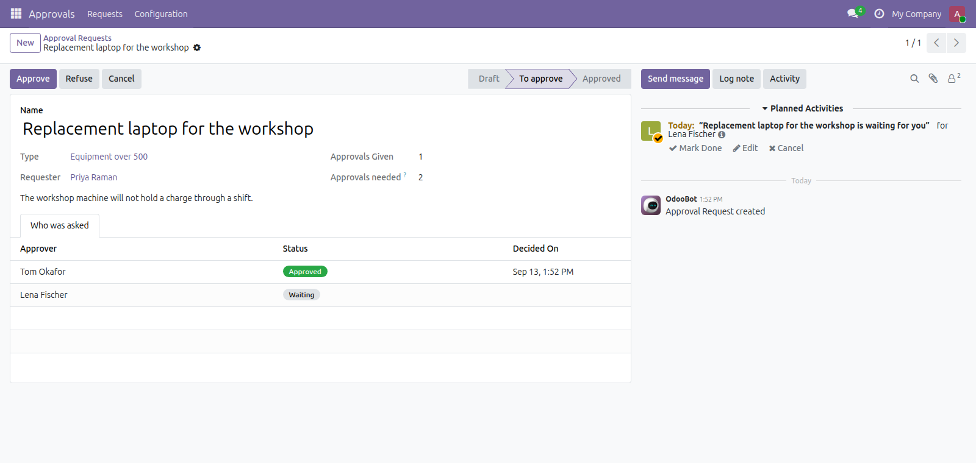976x463 pixels.
Task: Open the Requests menu
Action: click(x=104, y=13)
